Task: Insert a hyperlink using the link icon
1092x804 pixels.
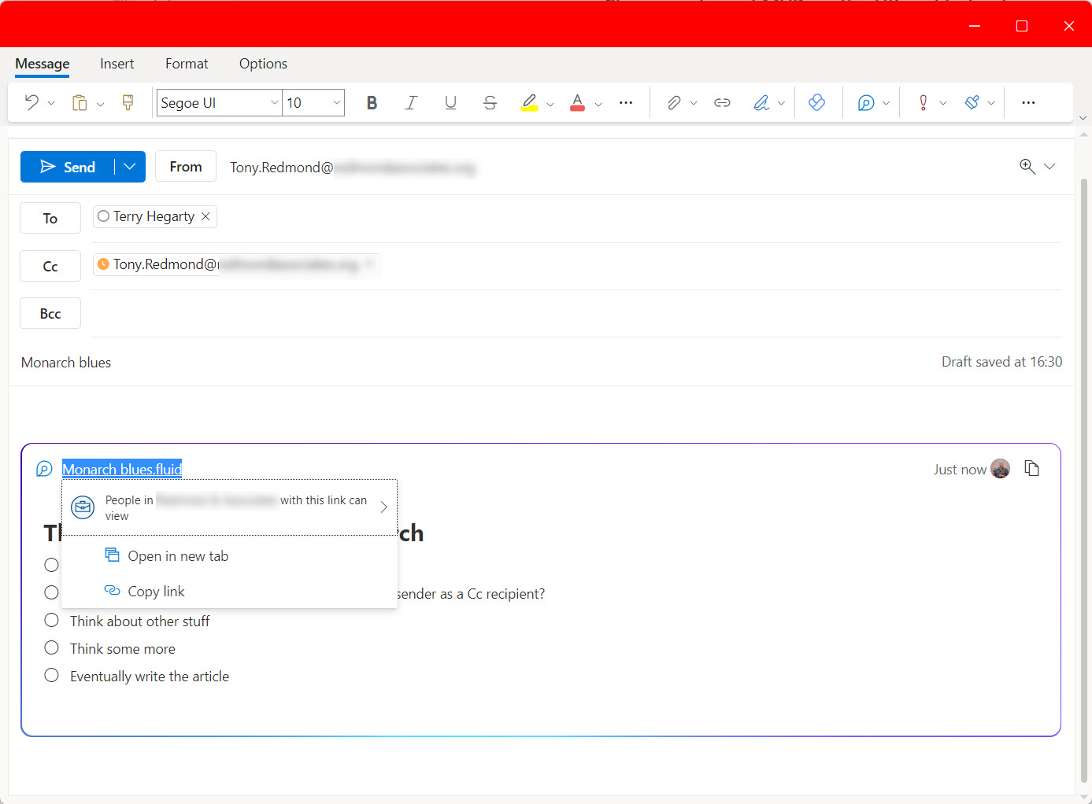Action: point(722,103)
